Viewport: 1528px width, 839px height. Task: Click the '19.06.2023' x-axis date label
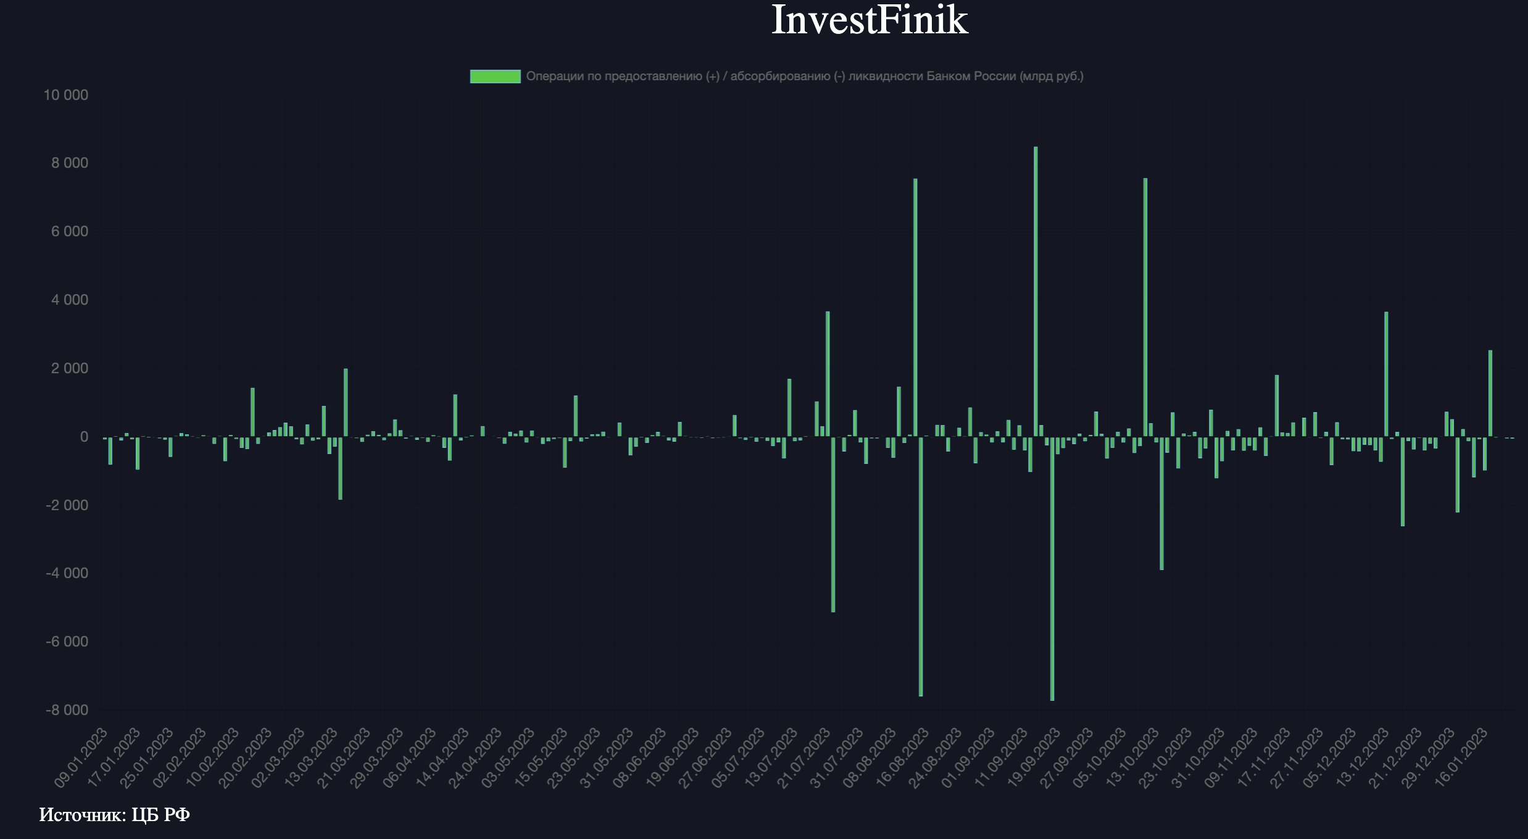(673, 758)
